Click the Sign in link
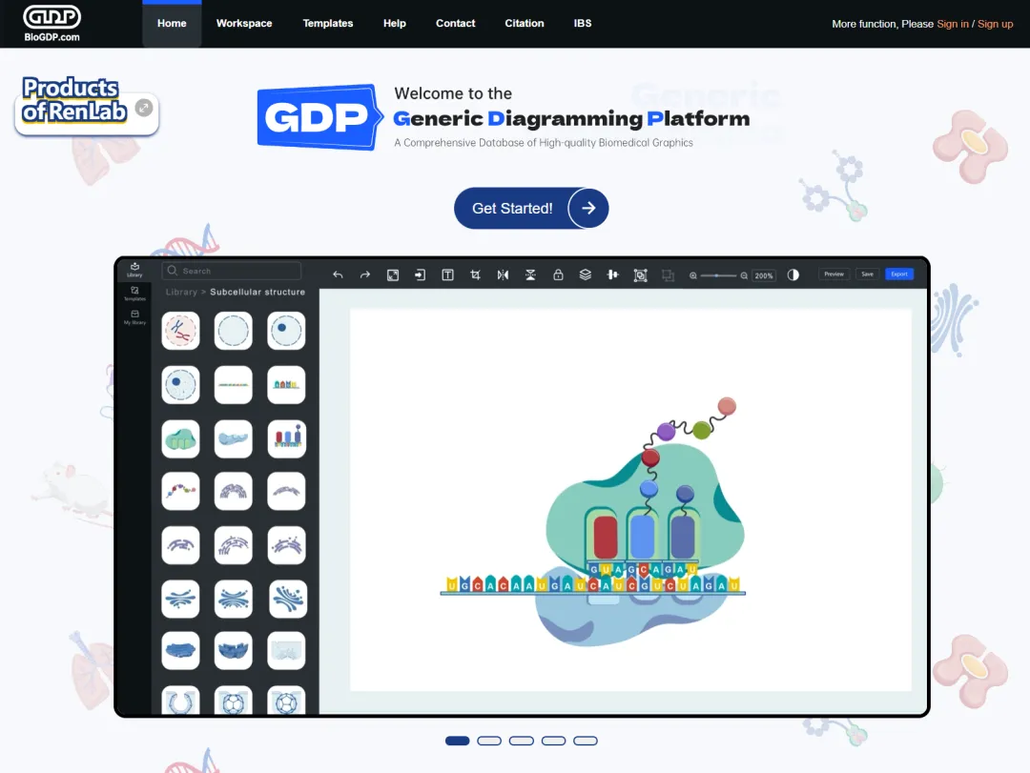Image resolution: width=1030 pixels, height=773 pixels. pyautogui.click(x=953, y=24)
